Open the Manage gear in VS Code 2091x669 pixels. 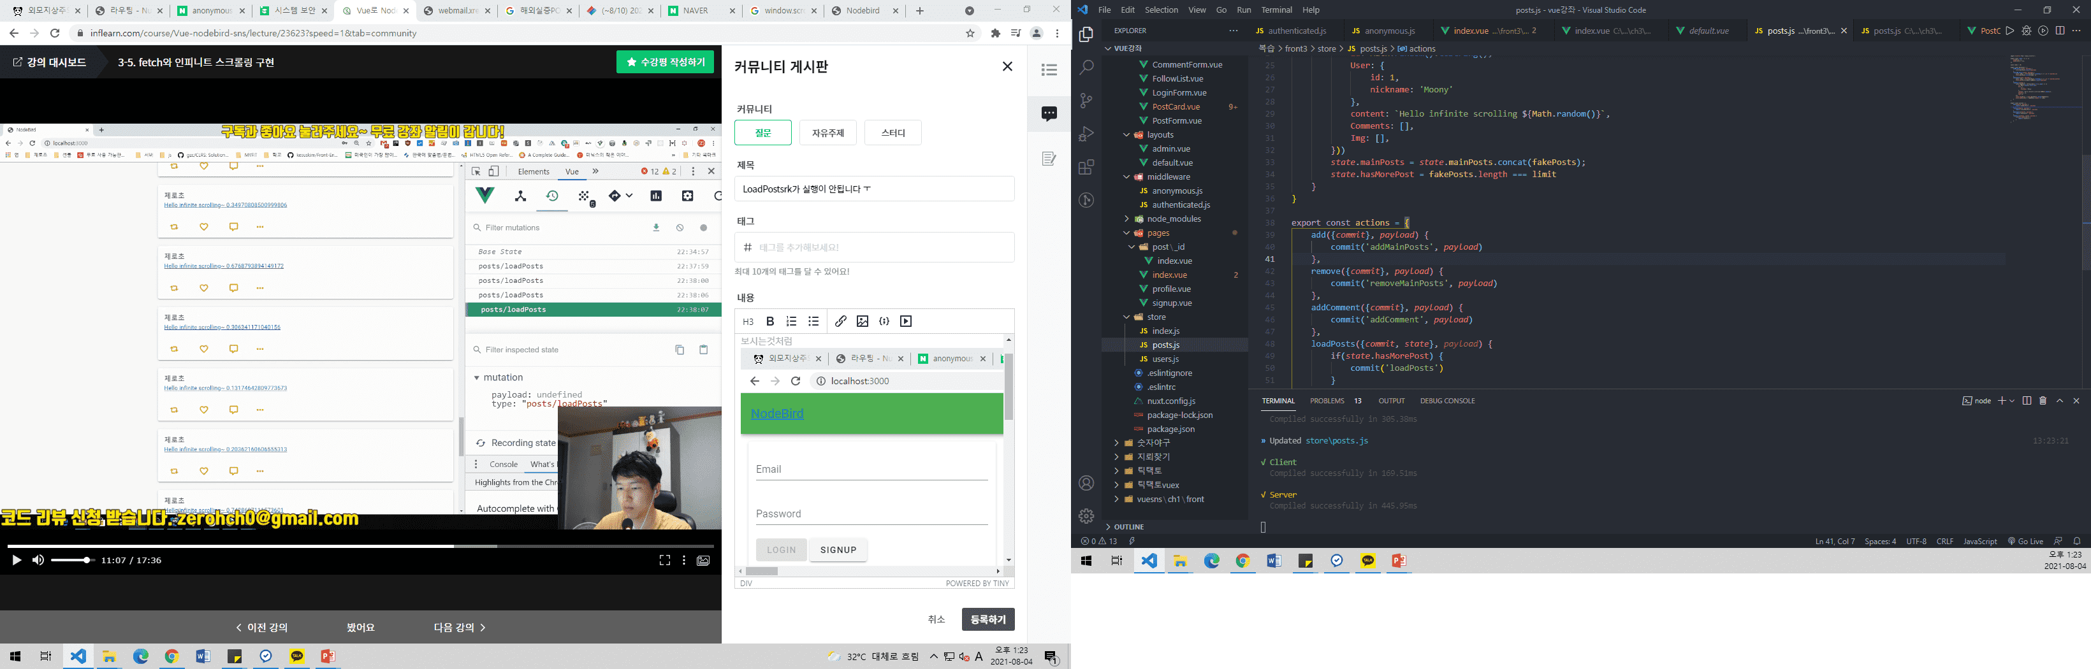[1086, 515]
